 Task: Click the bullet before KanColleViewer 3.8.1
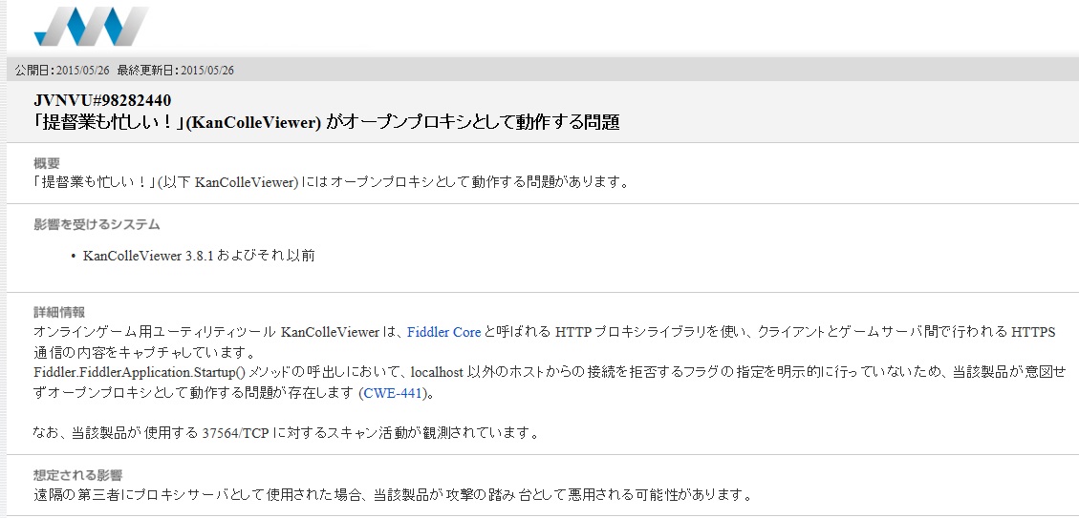point(74,256)
